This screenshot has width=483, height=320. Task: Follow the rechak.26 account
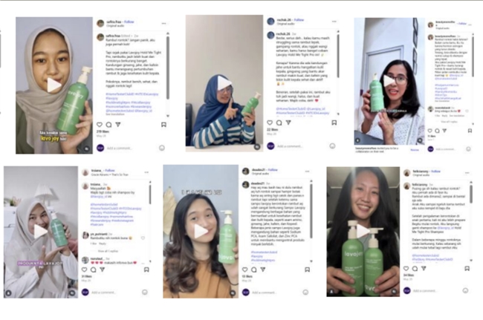click(299, 20)
